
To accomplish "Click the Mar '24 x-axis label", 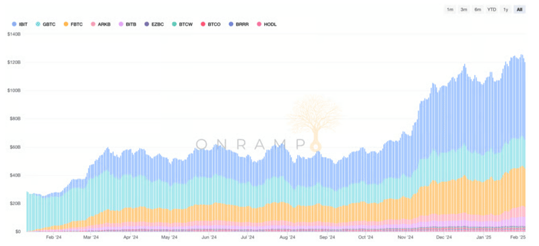I will click(91, 237).
